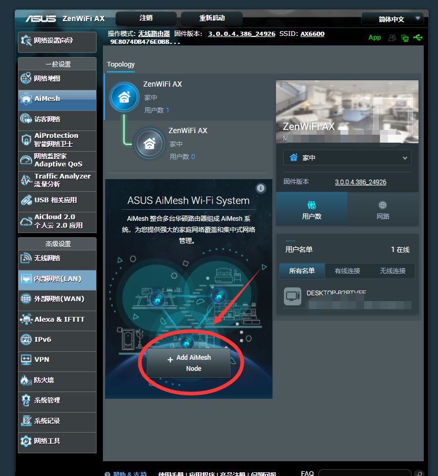
Task: Open 无线网络 via its wireless icon
Action: 26,258
